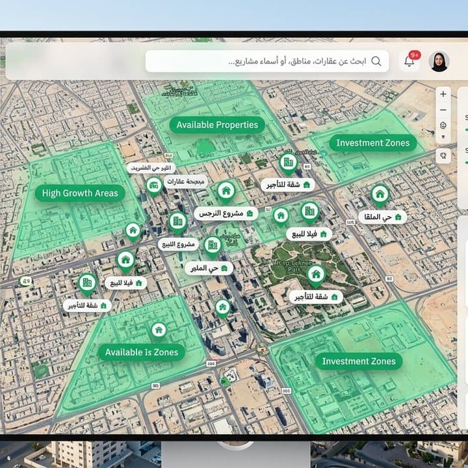The image size is (468, 468).
Task: Open the مشروع للبيع listing label
Action: (178, 244)
